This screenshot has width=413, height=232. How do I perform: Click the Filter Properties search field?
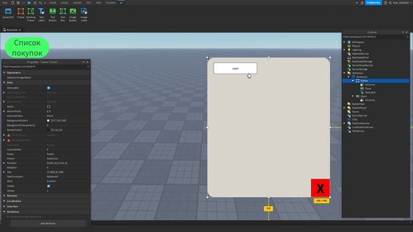45,67
